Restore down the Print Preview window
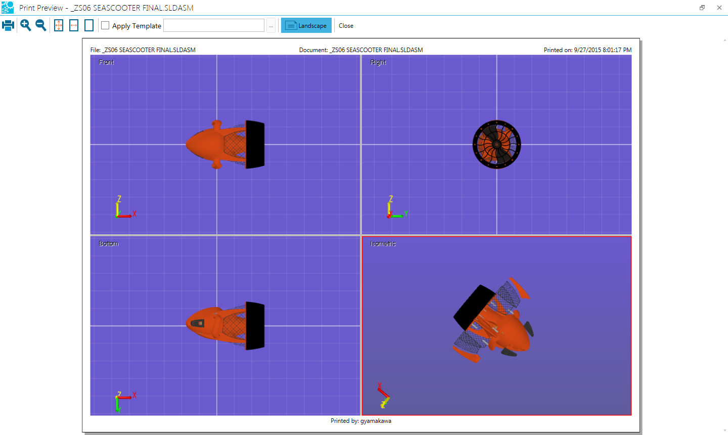728x435 pixels. pyautogui.click(x=702, y=8)
